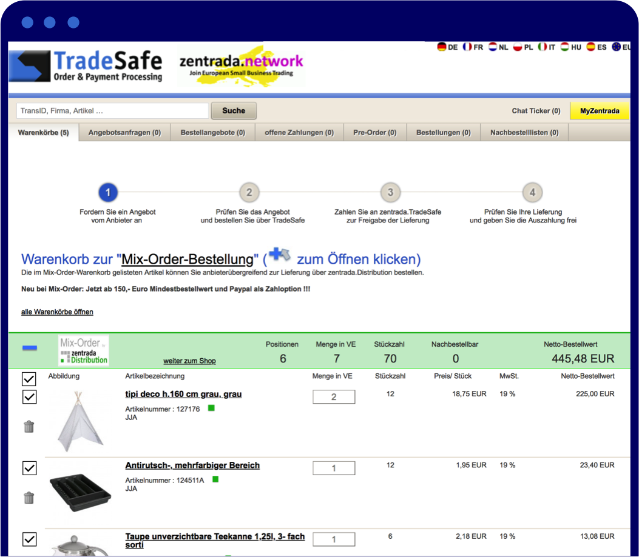This screenshot has width=639, height=557.
Task: Click the black cutlery tray thumbnail
Action: click(80, 492)
